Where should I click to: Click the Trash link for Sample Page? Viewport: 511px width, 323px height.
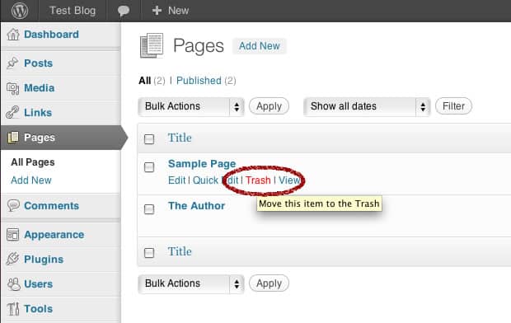coord(258,180)
